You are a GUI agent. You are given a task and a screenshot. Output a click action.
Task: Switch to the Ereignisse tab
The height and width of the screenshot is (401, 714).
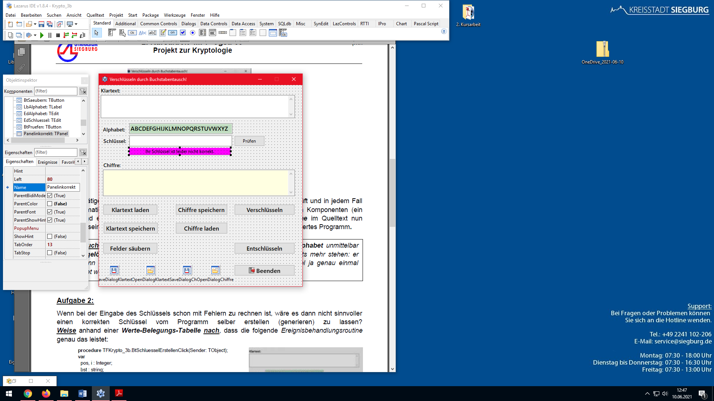coord(48,162)
